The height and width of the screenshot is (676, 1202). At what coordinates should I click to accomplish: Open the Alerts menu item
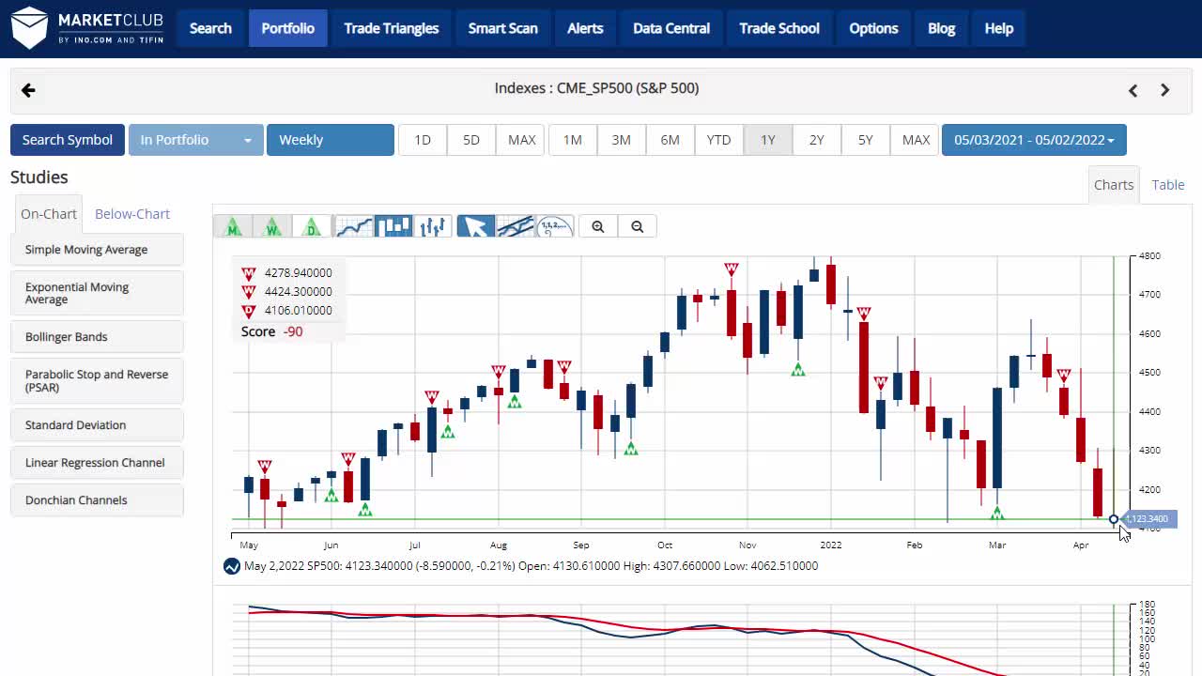point(585,28)
